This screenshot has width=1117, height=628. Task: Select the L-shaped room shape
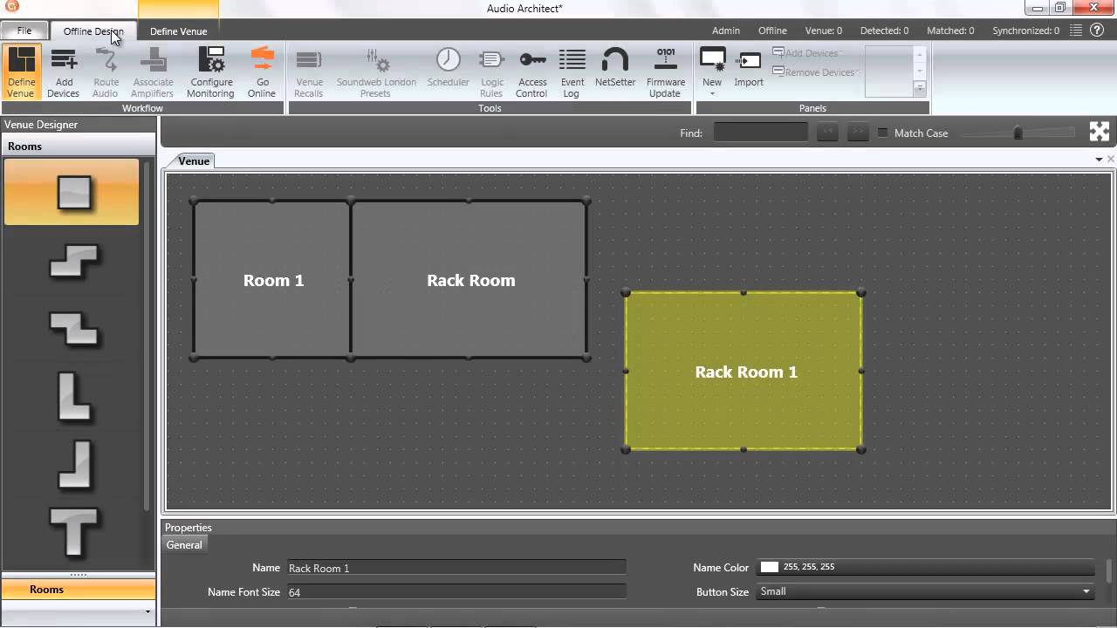point(74,397)
